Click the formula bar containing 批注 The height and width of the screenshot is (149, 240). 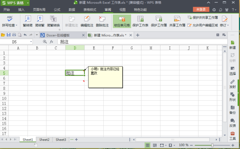coord(142,42)
